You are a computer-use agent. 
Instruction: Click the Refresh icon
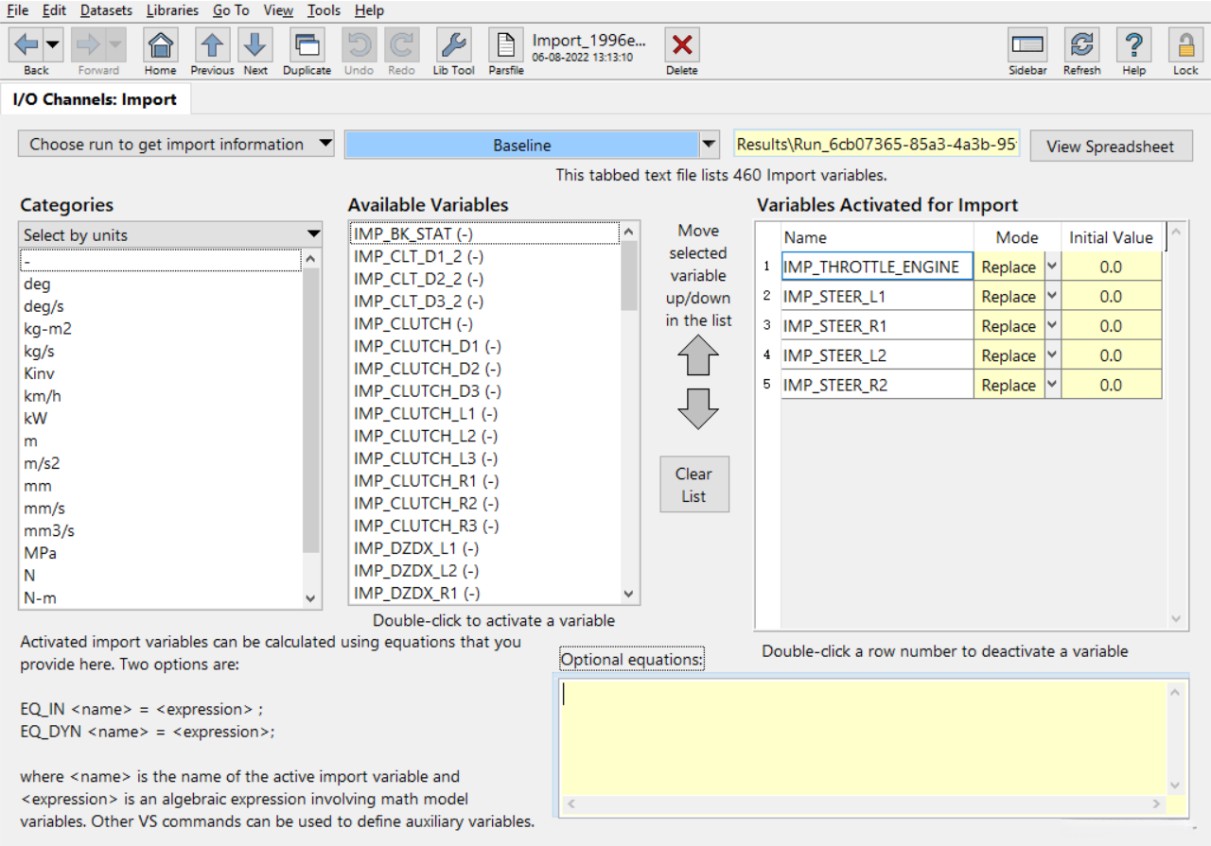click(x=1081, y=45)
